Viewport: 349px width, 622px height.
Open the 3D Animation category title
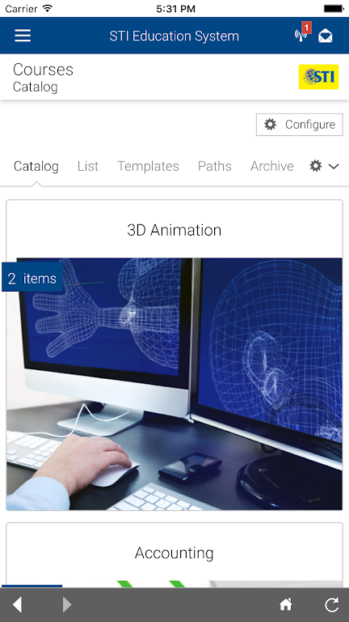(x=174, y=230)
